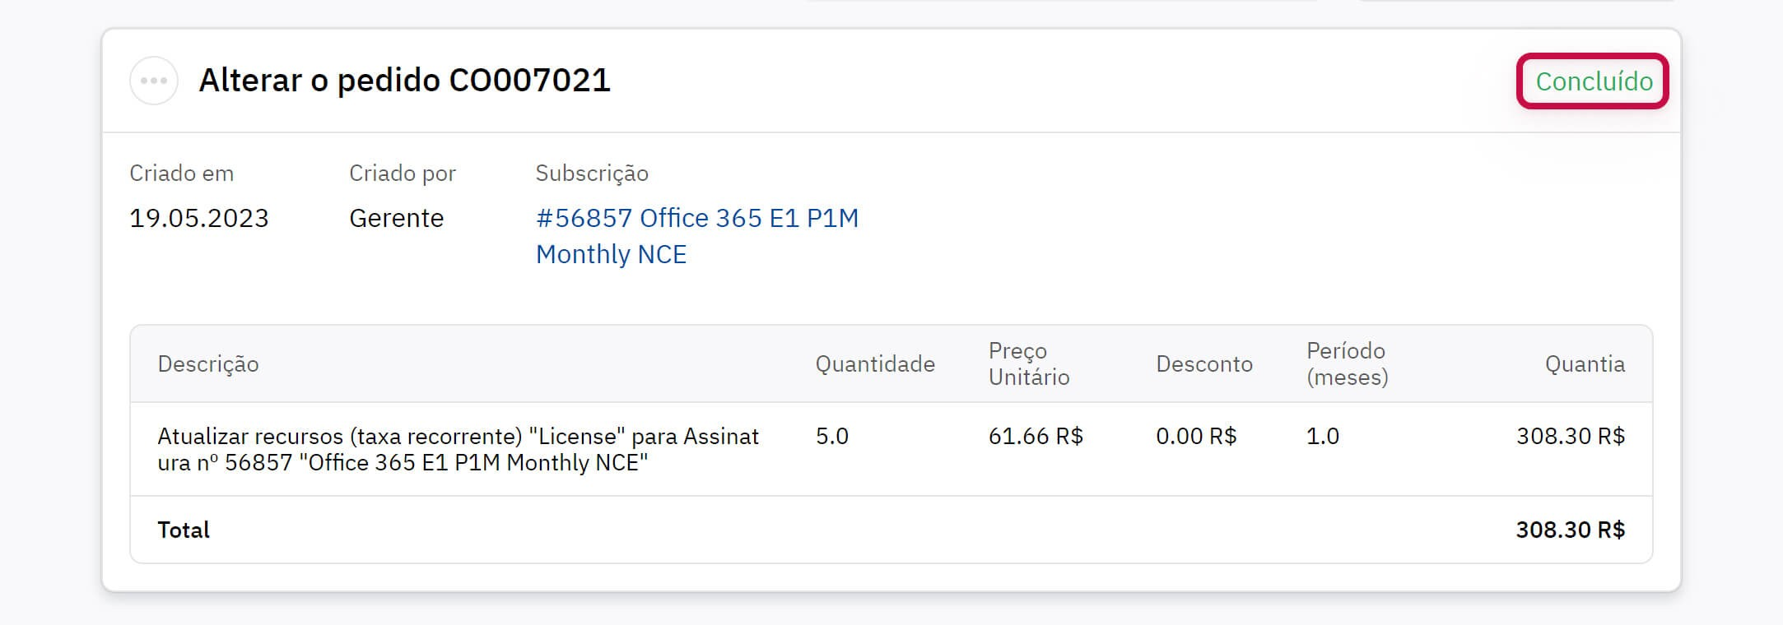Click the unit price 61.66 R$
The image size is (1783, 625).
pyautogui.click(x=1036, y=436)
